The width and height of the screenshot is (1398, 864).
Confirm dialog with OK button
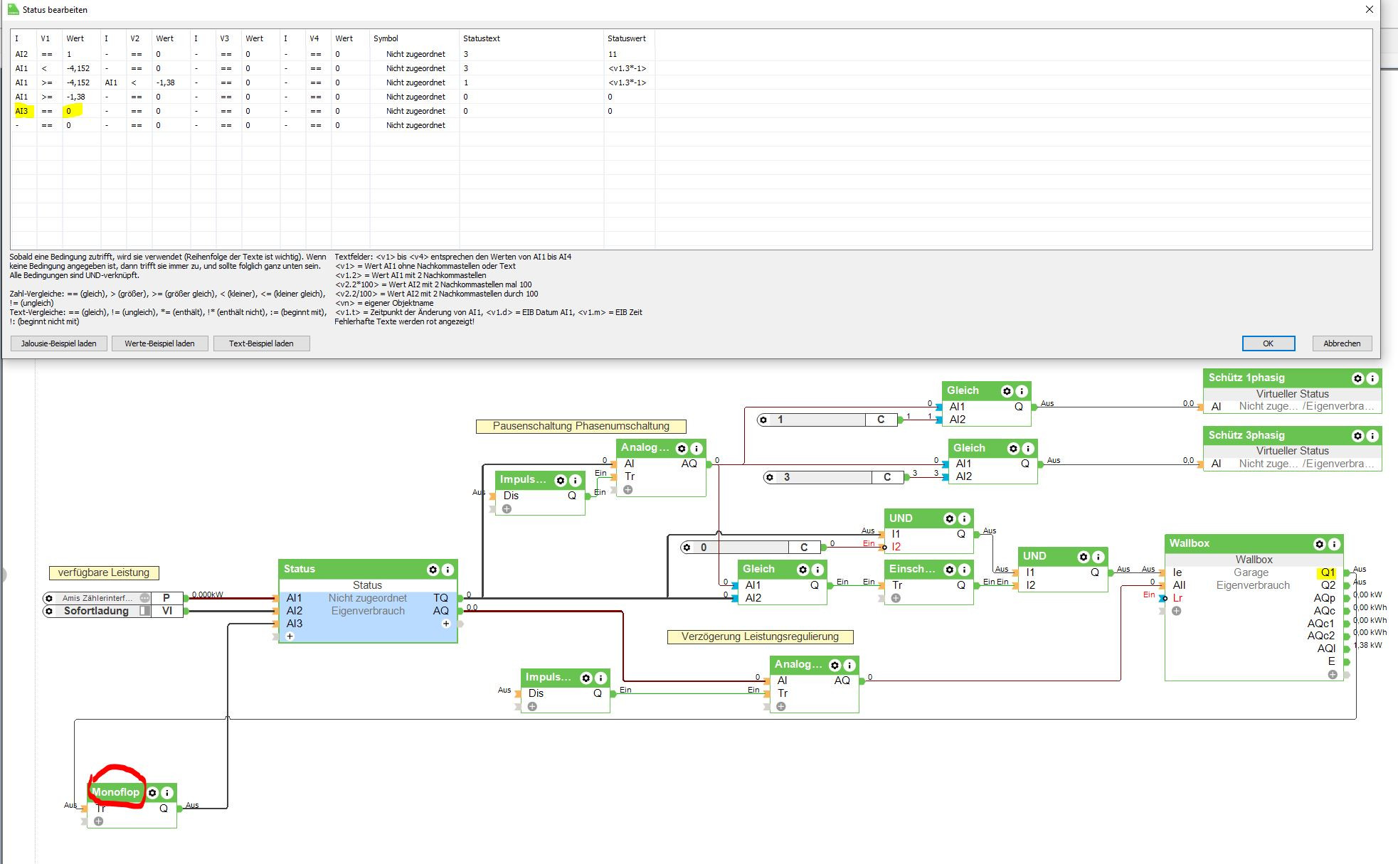pyautogui.click(x=1268, y=343)
